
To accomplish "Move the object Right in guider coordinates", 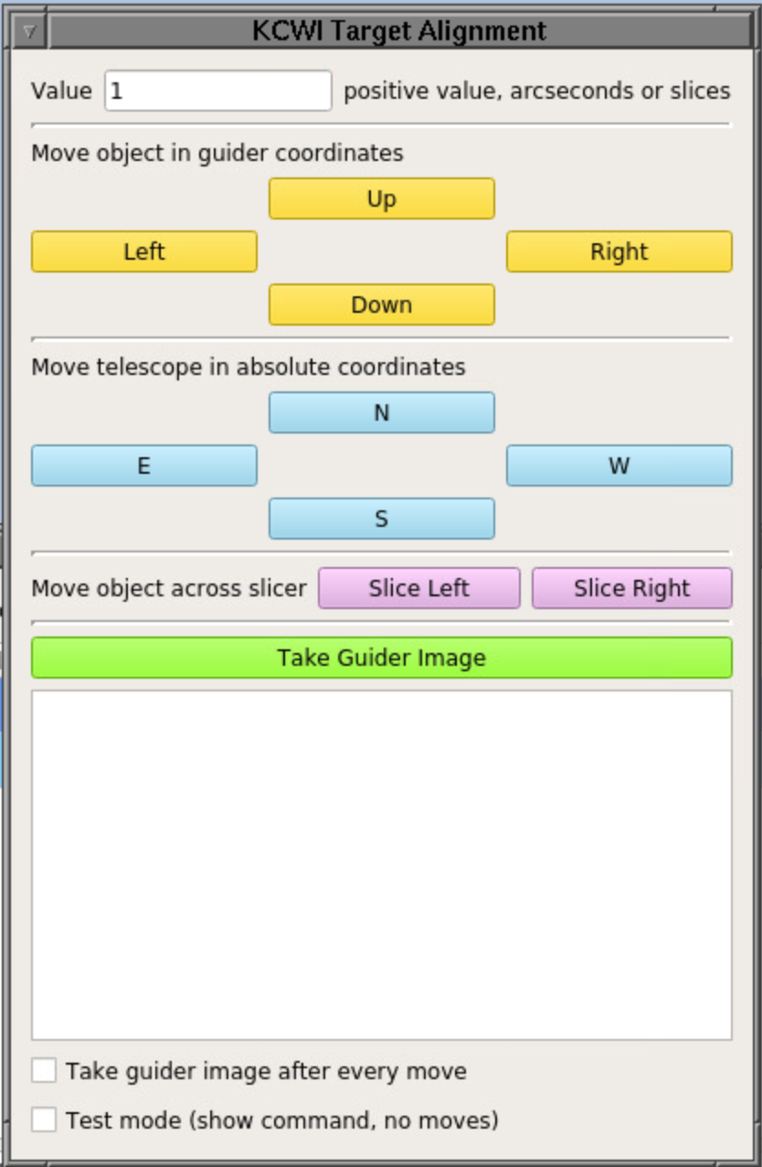I will (x=619, y=252).
